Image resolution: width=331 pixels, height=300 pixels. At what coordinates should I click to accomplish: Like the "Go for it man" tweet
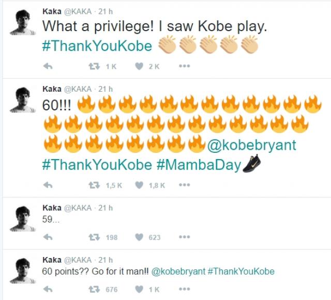[139, 289]
